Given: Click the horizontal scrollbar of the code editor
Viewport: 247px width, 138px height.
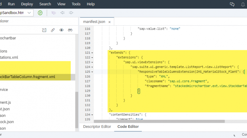Looking at the screenshot, I should 159,122.
